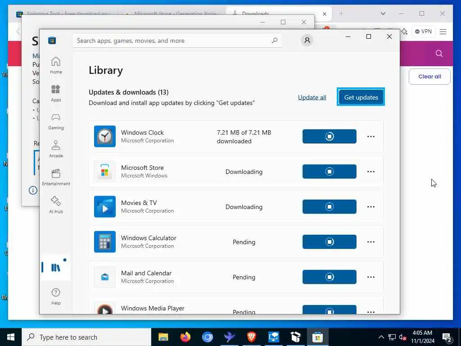Image resolution: width=461 pixels, height=346 pixels.
Task: Select Windows Clock app name text
Action: click(x=142, y=132)
